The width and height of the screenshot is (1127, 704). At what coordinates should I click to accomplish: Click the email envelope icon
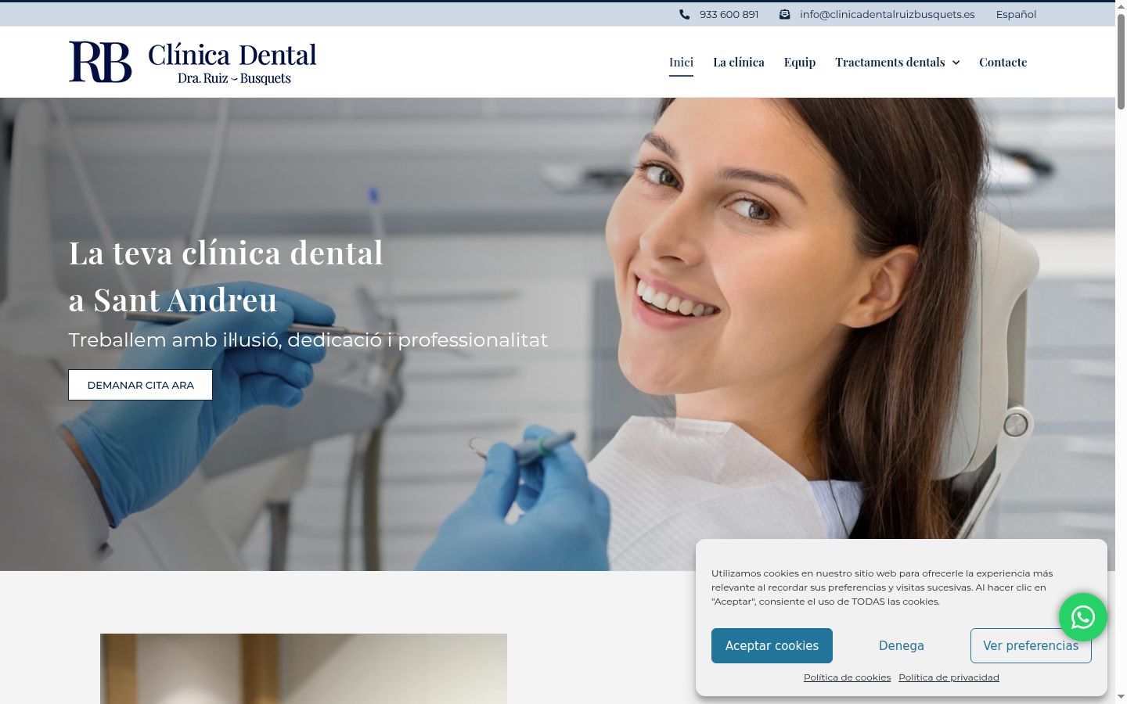[784, 14]
